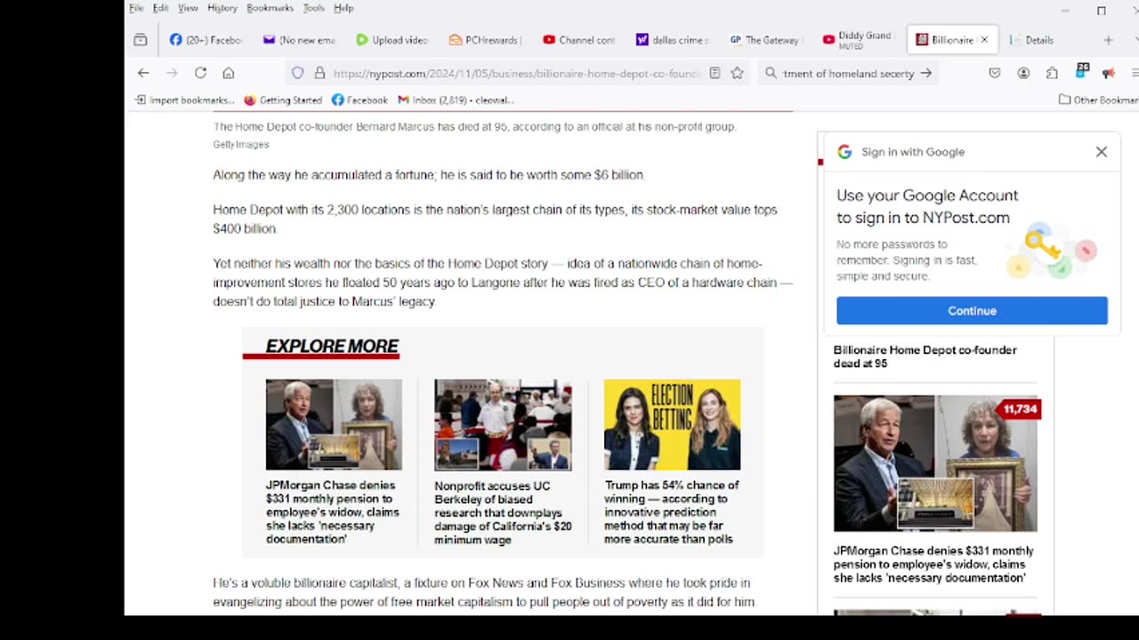Toggle Reader View icon in address bar

point(715,73)
